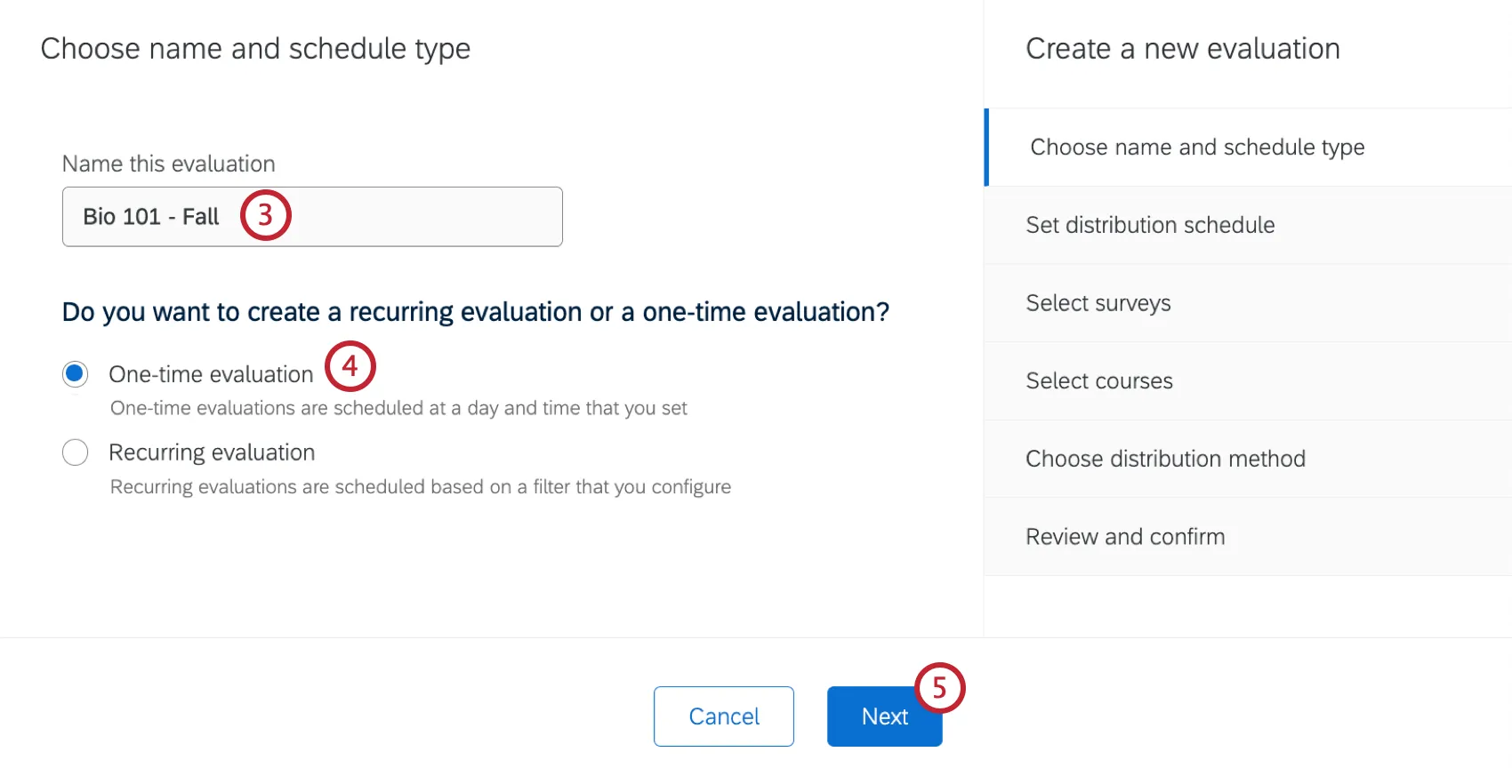Image resolution: width=1512 pixels, height=768 pixels.
Task: Advance past the name and schedule step
Action: [884, 716]
